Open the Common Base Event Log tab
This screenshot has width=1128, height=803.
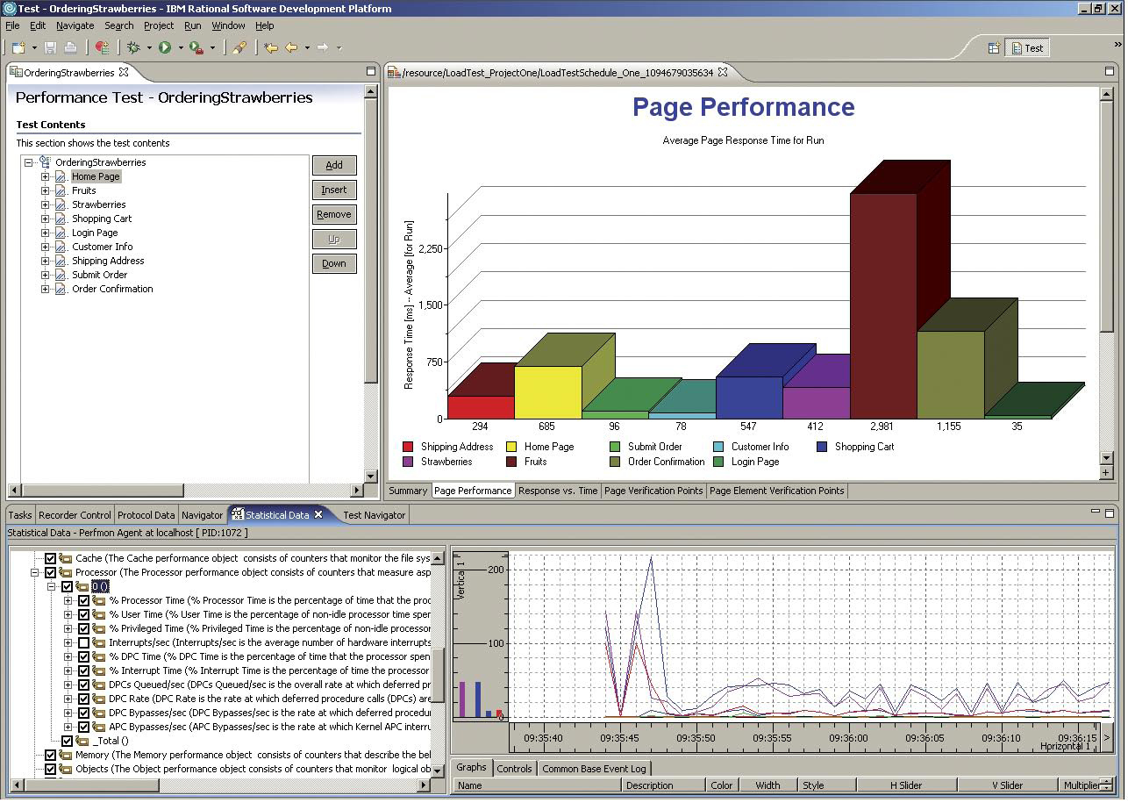[594, 768]
